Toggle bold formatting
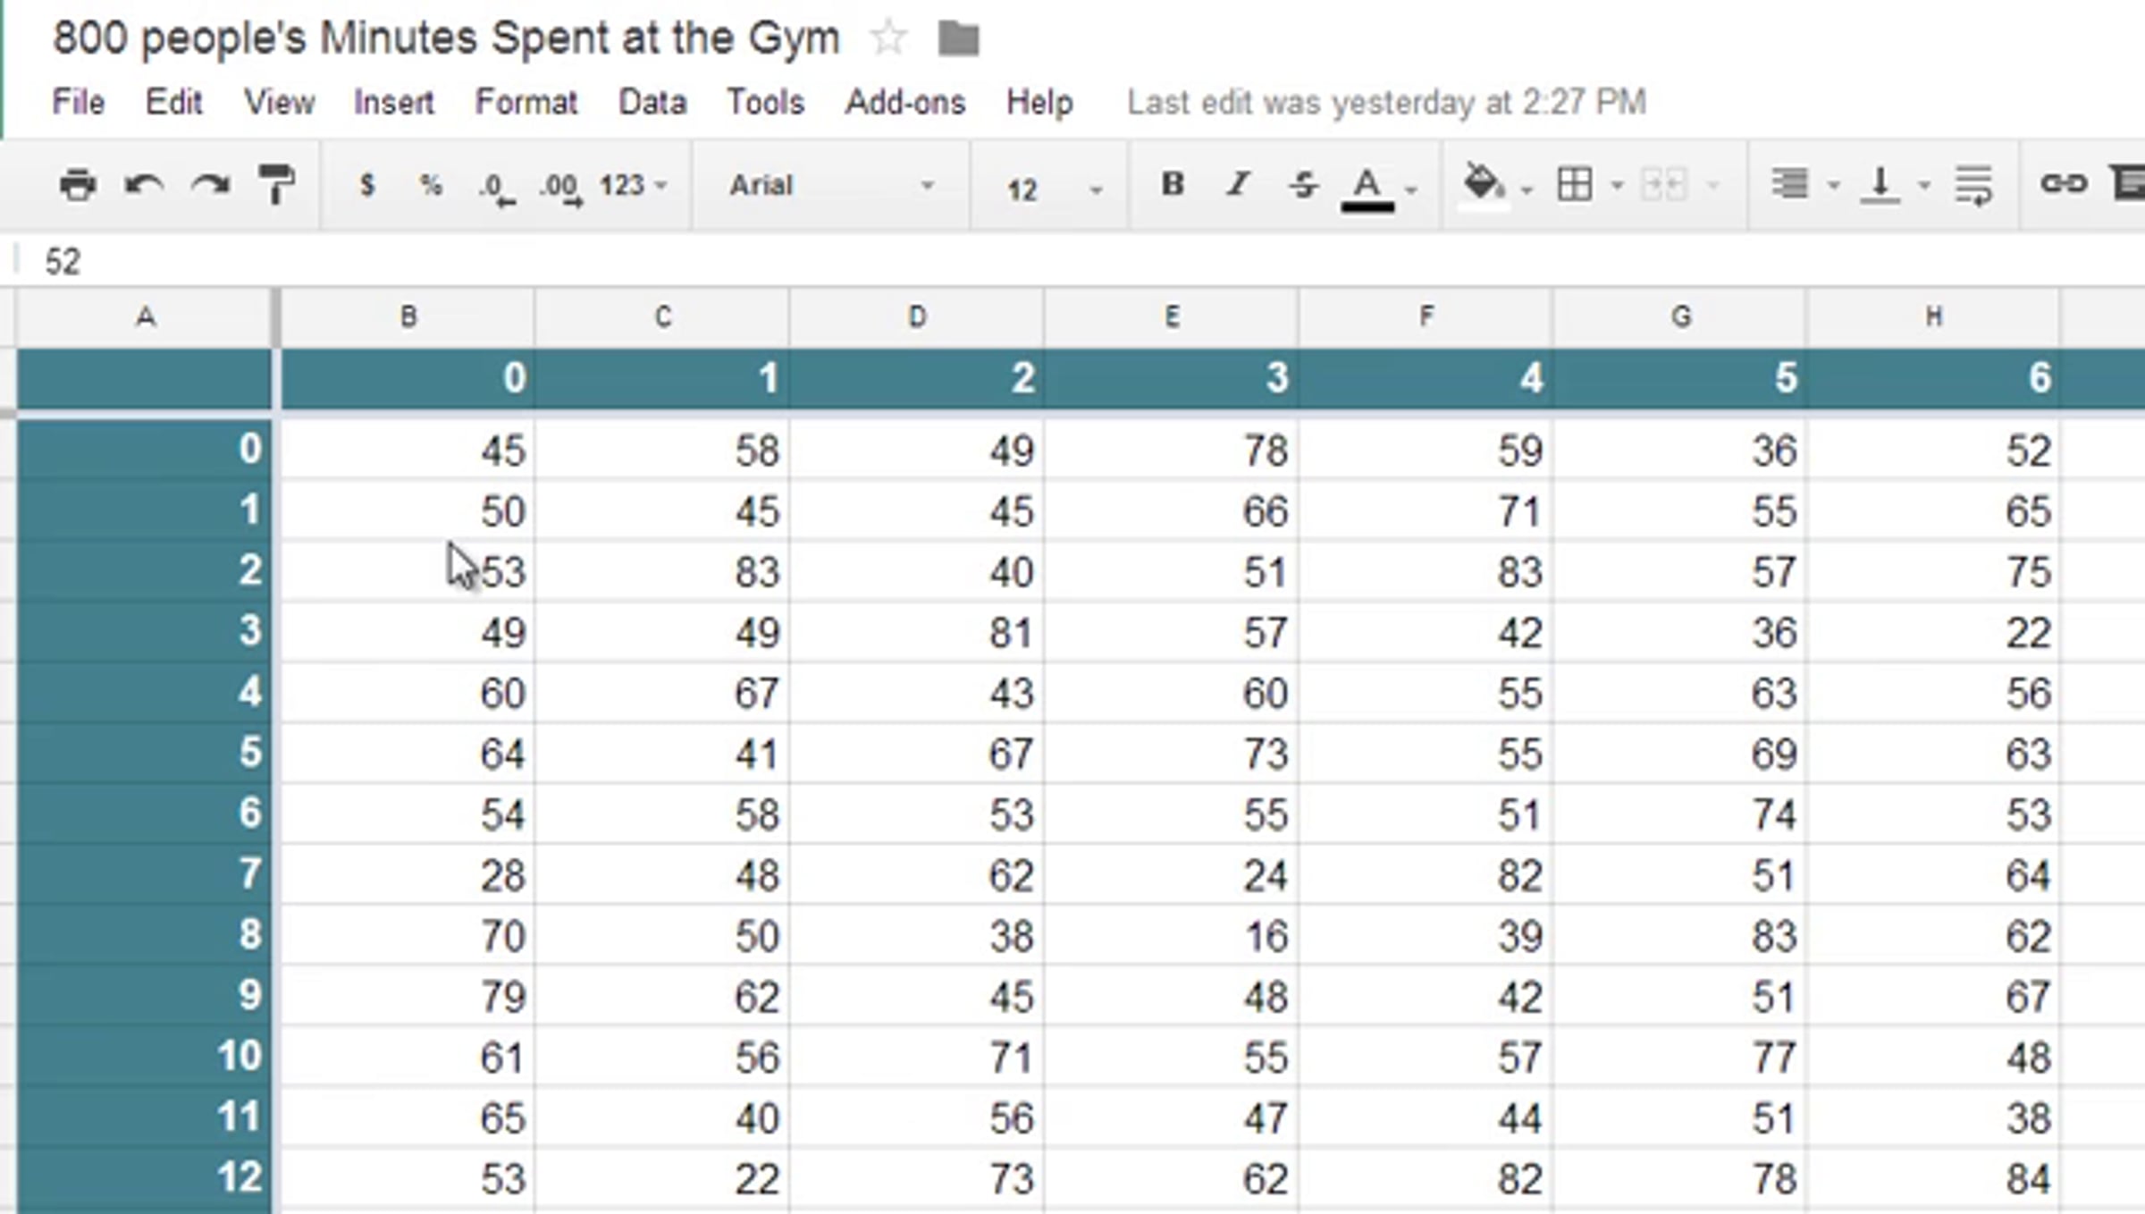The height and width of the screenshot is (1214, 2145). point(1173,184)
